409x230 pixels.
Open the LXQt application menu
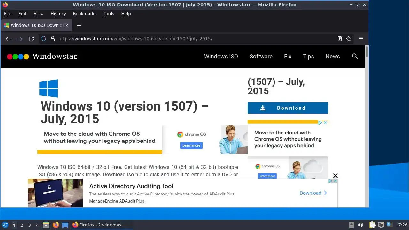pyautogui.click(x=5, y=225)
